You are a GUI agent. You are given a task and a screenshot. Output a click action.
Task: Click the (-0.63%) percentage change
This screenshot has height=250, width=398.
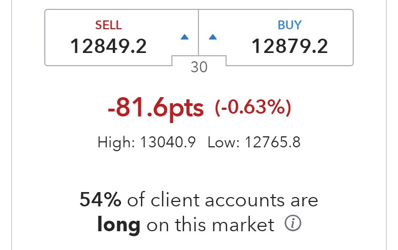pyautogui.click(x=253, y=108)
